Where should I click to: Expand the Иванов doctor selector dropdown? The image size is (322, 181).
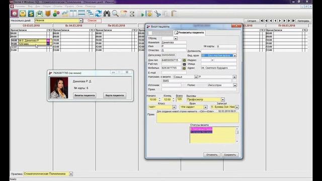tap(80, 21)
